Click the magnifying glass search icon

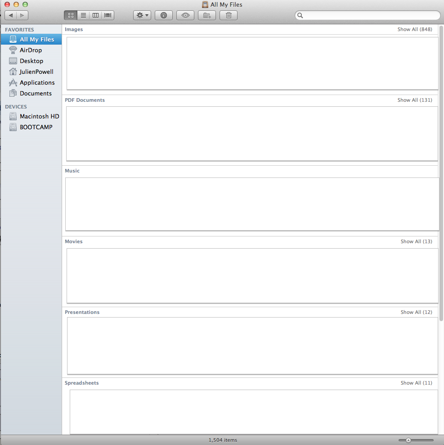(300, 15)
